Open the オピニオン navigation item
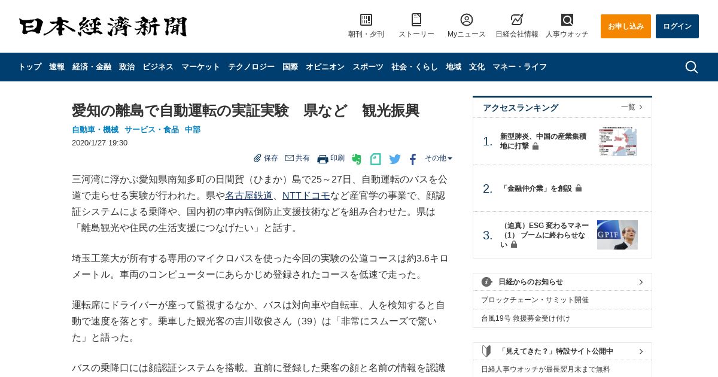The height and width of the screenshot is (377, 718). click(325, 67)
